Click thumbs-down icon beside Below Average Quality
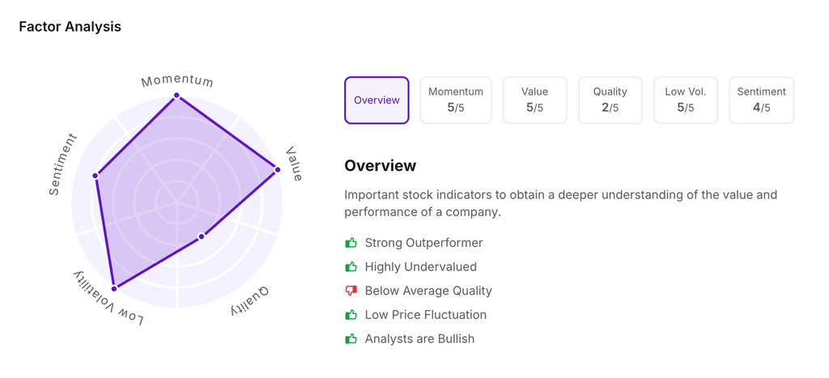Screen dimensions: 829x378 pos(351,291)
